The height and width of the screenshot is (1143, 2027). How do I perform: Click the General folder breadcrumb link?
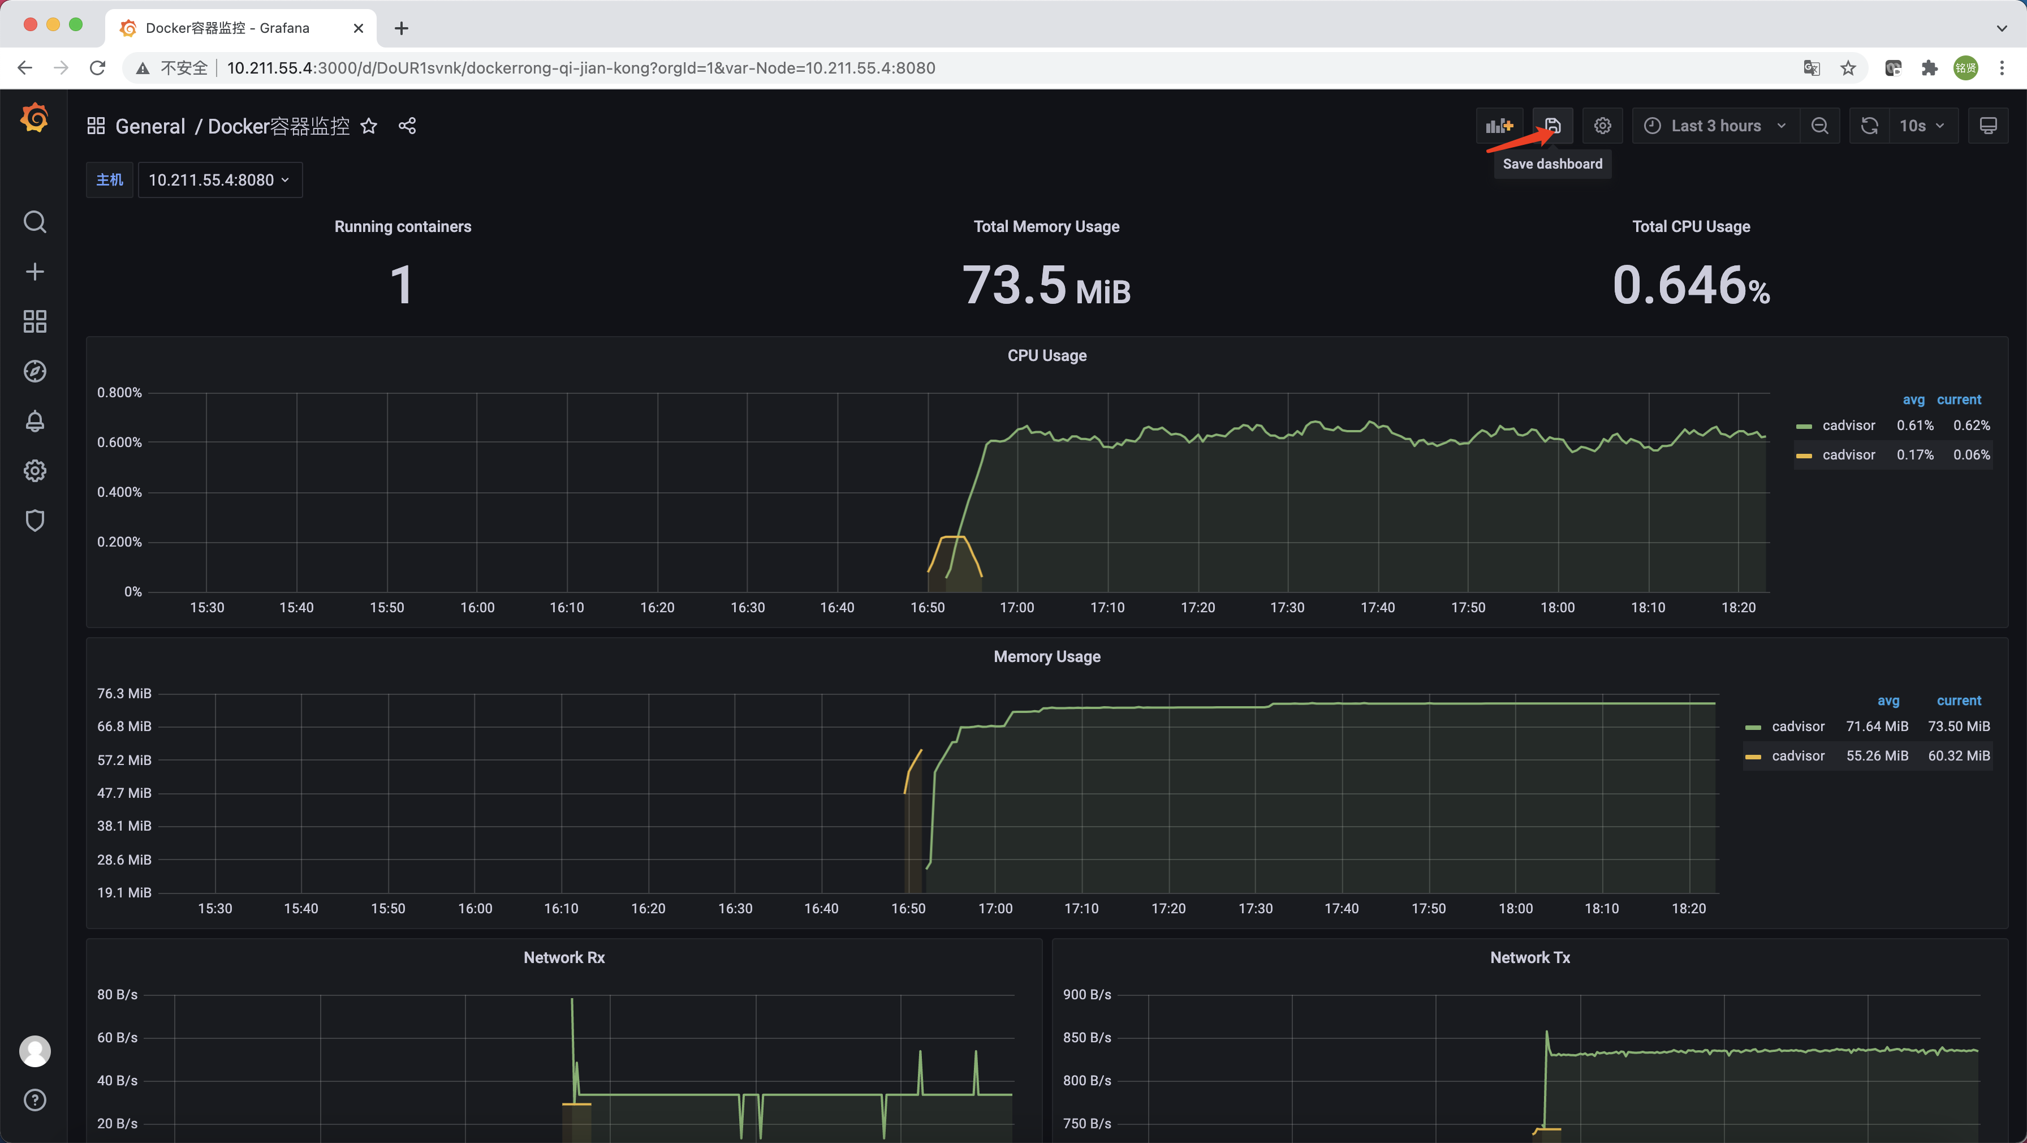tap(149, 127)
